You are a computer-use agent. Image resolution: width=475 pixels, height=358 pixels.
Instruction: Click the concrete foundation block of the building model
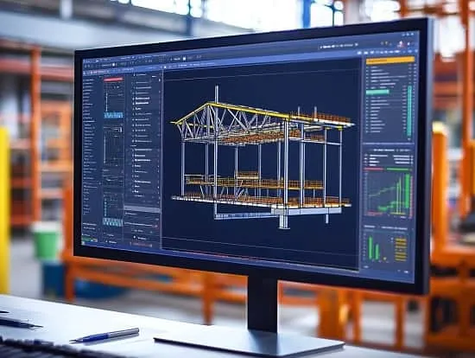click(306, 210)
